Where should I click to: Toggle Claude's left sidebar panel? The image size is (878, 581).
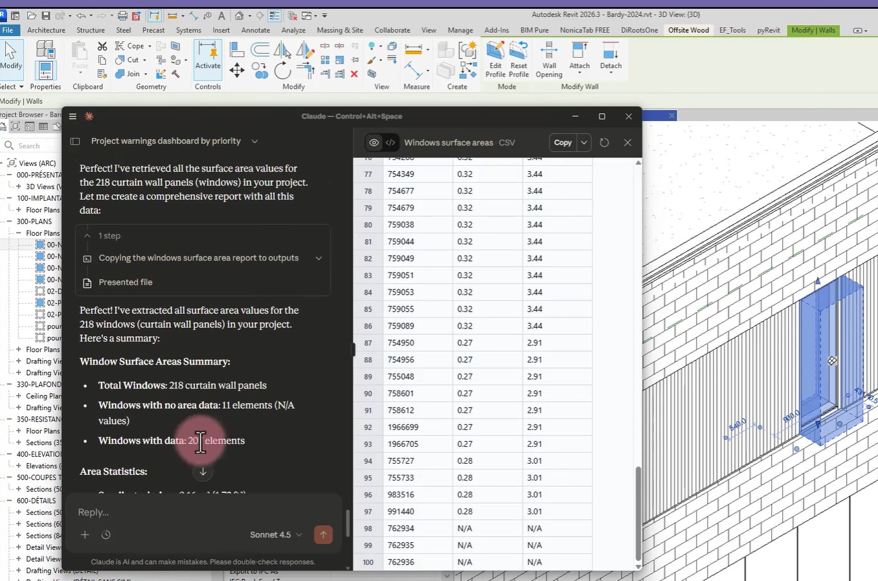pos(75,141)
